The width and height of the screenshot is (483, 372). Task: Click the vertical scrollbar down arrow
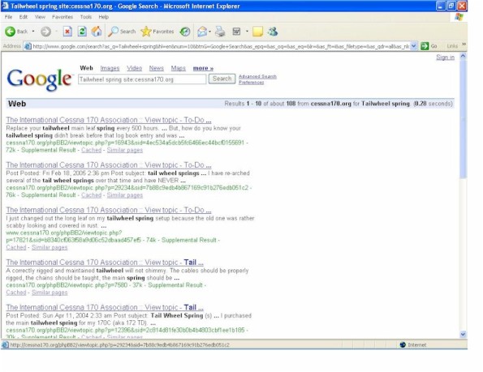pyautogui.click(x=463, y=334)
